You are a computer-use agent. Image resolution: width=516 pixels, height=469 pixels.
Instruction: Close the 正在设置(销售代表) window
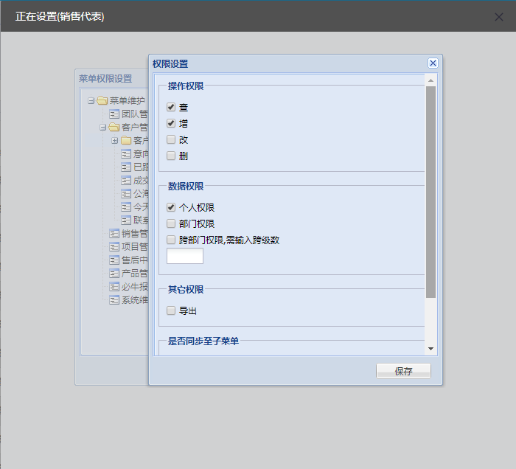point(499,17)
